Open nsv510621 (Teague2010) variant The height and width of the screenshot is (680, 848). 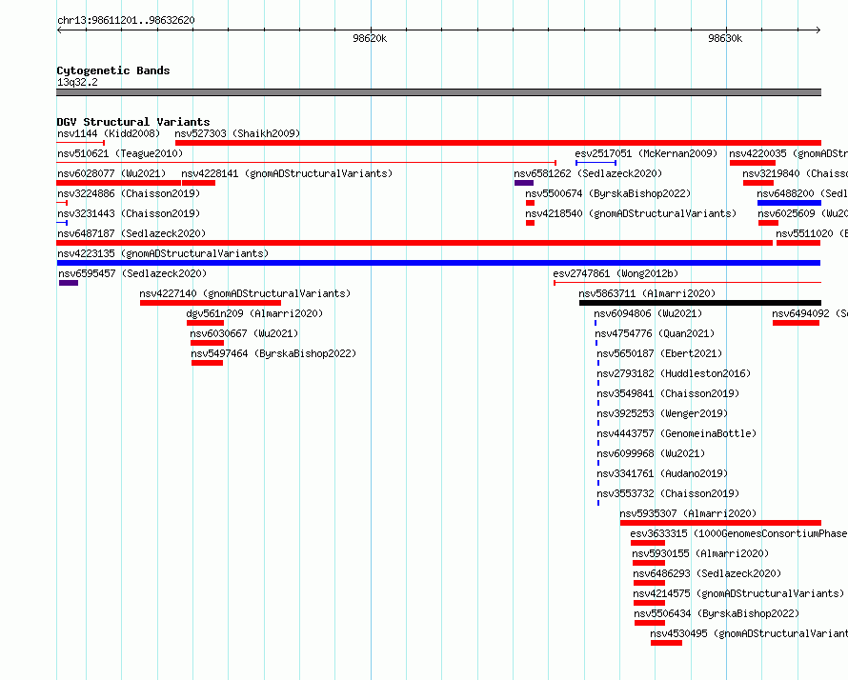120,153
